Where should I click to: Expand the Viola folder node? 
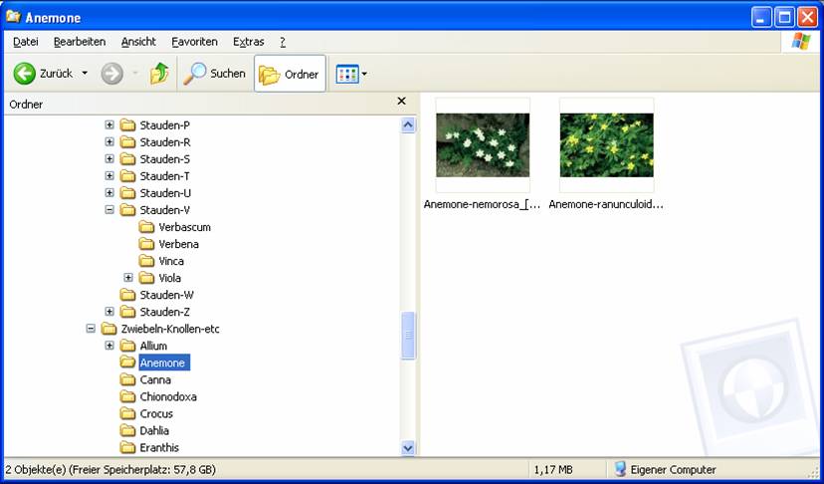(128, 278)
